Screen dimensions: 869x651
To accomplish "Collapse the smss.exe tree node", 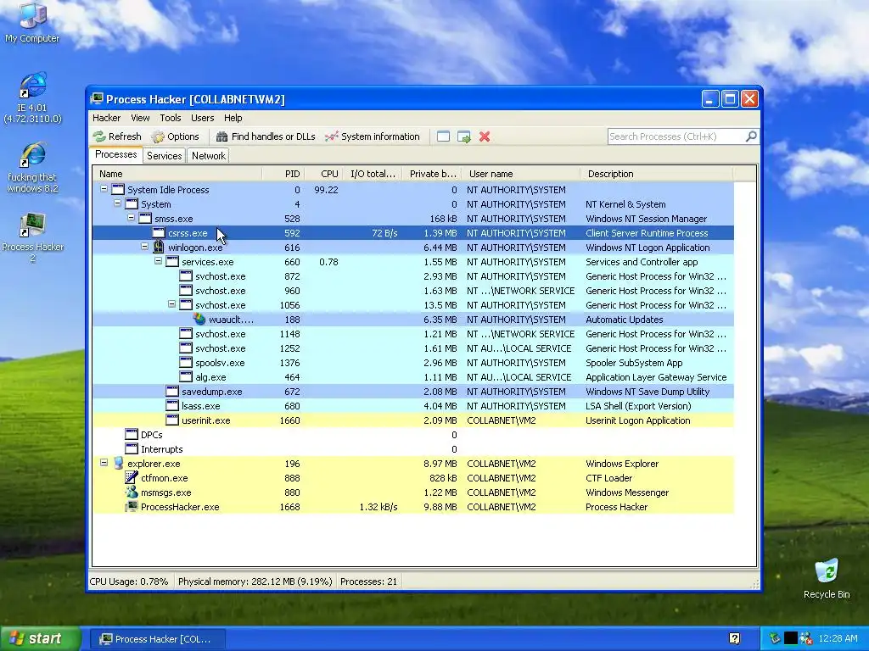I will pos(131,218).
